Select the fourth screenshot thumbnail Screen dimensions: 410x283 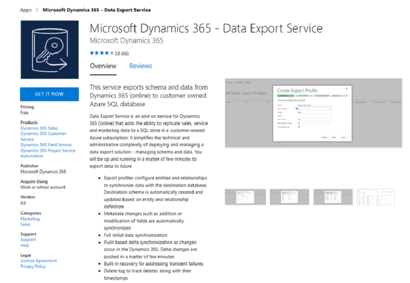[376, 197]
